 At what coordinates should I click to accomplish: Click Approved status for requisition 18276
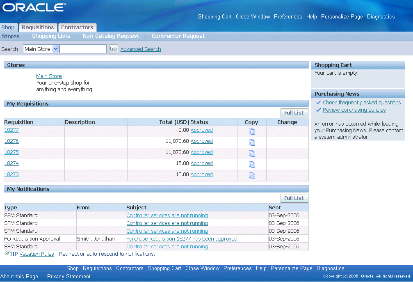pyautogui.click(x=201, y=141)
